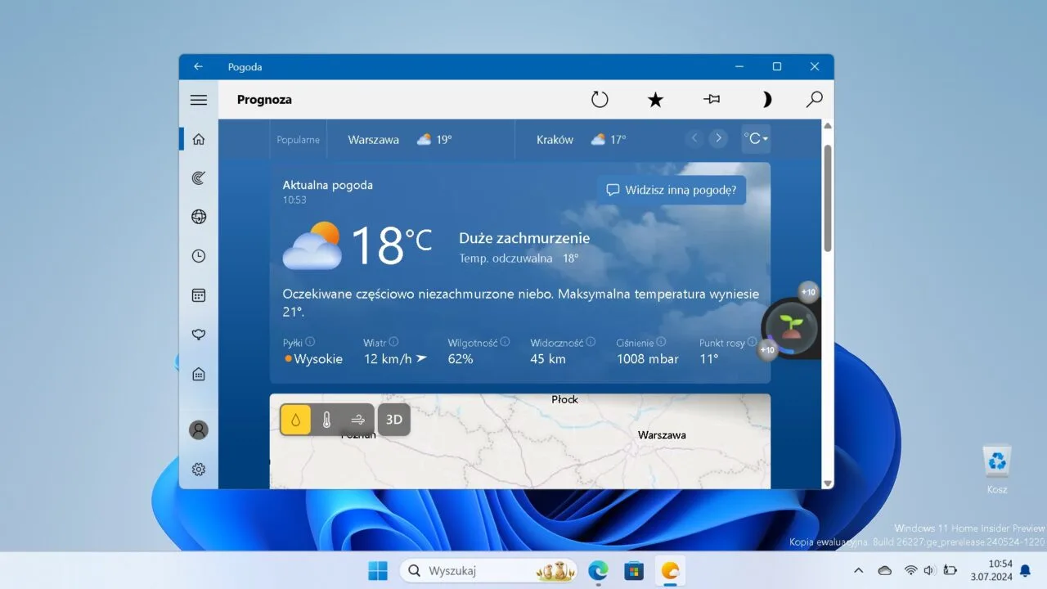This screenshot has width=1047, height=589.
Task: Open weather search
Action: (x=814, y=99)
